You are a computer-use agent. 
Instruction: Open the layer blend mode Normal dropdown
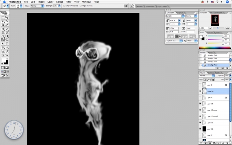207,76
